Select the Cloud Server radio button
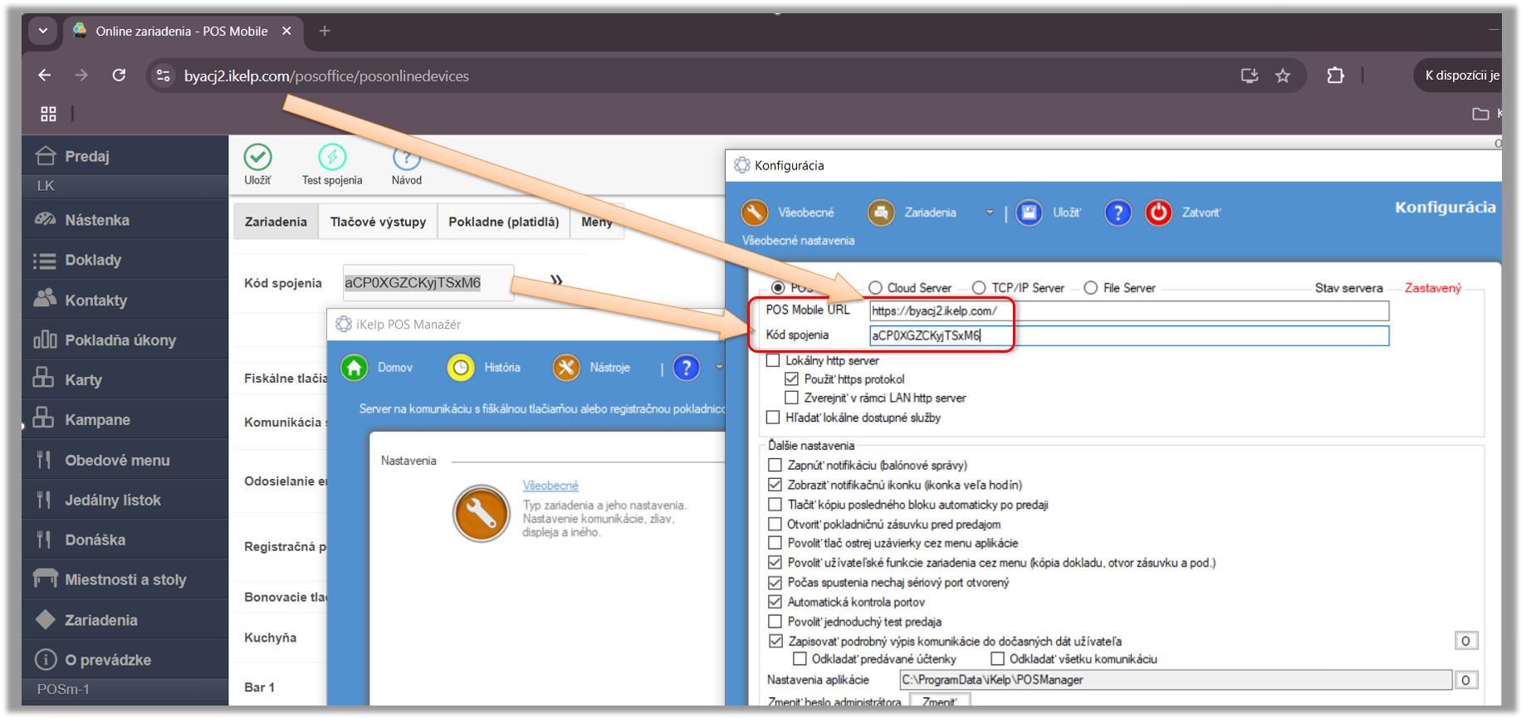The width and height of the screenshot is (1526, 718). tap(875, 288)
